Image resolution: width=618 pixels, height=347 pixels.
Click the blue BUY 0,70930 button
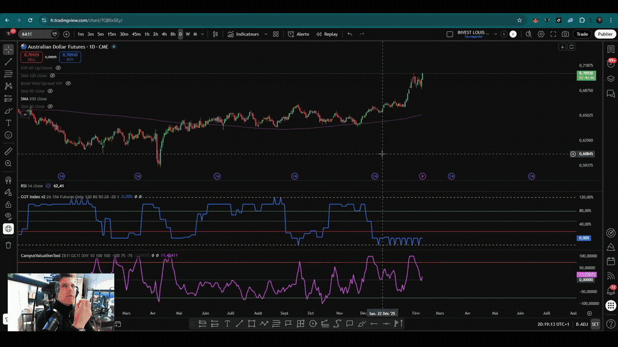click(x=70, y=57)
